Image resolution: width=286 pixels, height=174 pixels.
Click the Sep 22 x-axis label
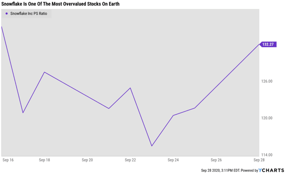coord(130,160)
